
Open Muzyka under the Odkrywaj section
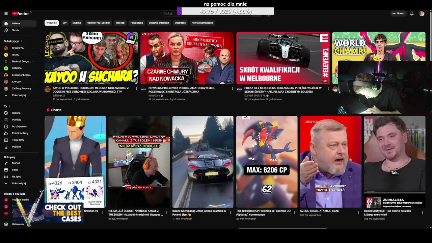[x=20, y=163]
